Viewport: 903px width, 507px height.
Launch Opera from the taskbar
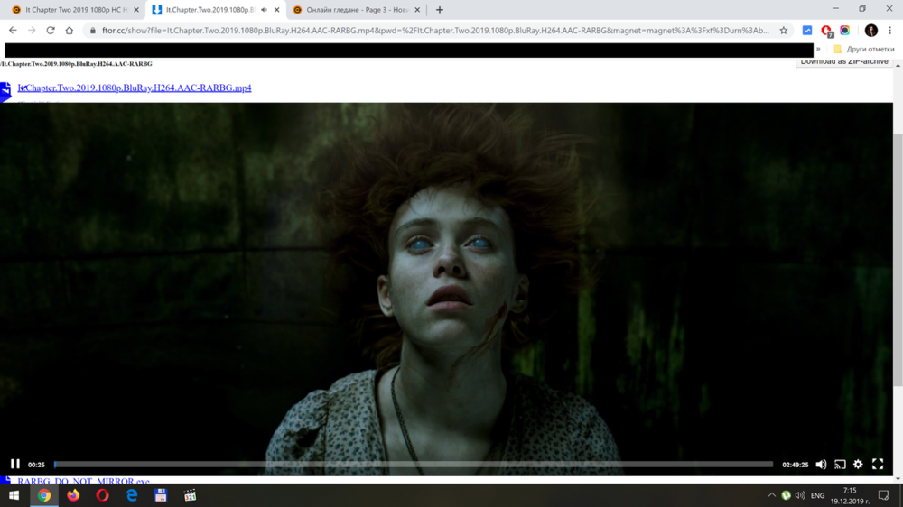(x=103, y=495)
